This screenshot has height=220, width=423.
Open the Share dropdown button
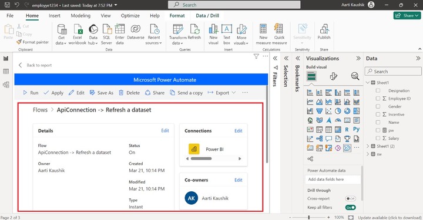point(407,16)
